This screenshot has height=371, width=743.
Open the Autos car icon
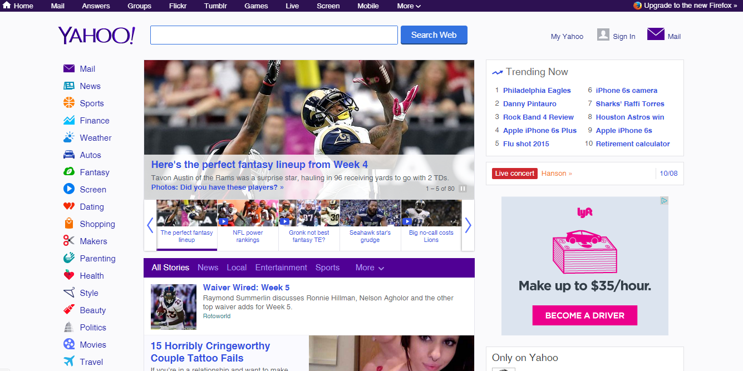pyautogui.click(x=69, y=155)
